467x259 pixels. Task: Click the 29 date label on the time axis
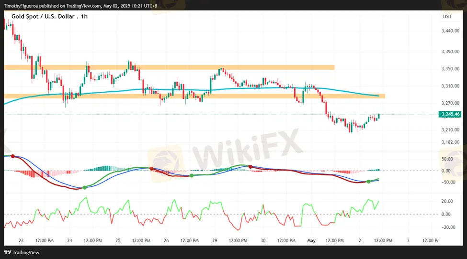(x=215, y=240)
